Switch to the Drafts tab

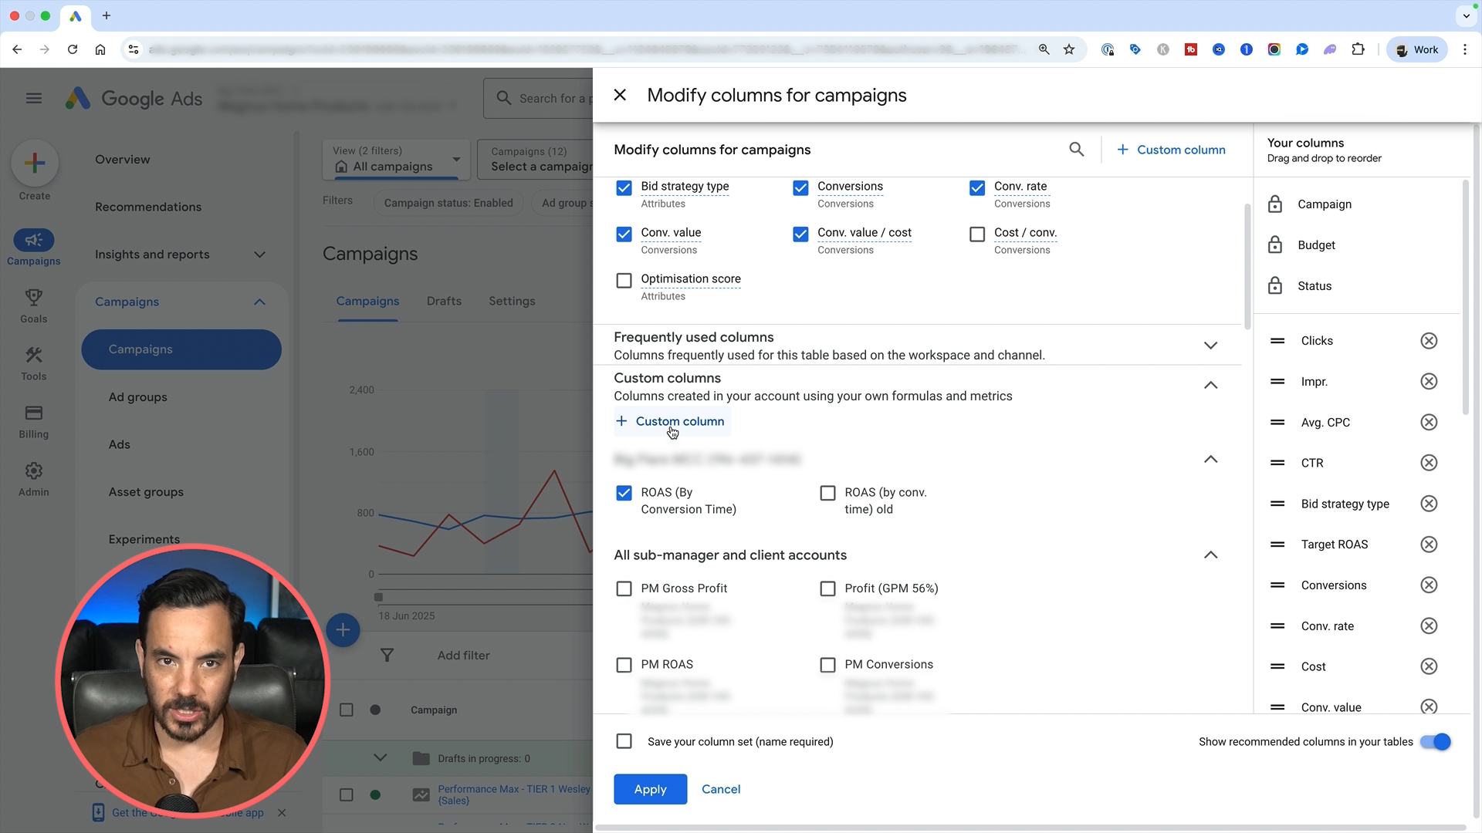coord(444,301)
